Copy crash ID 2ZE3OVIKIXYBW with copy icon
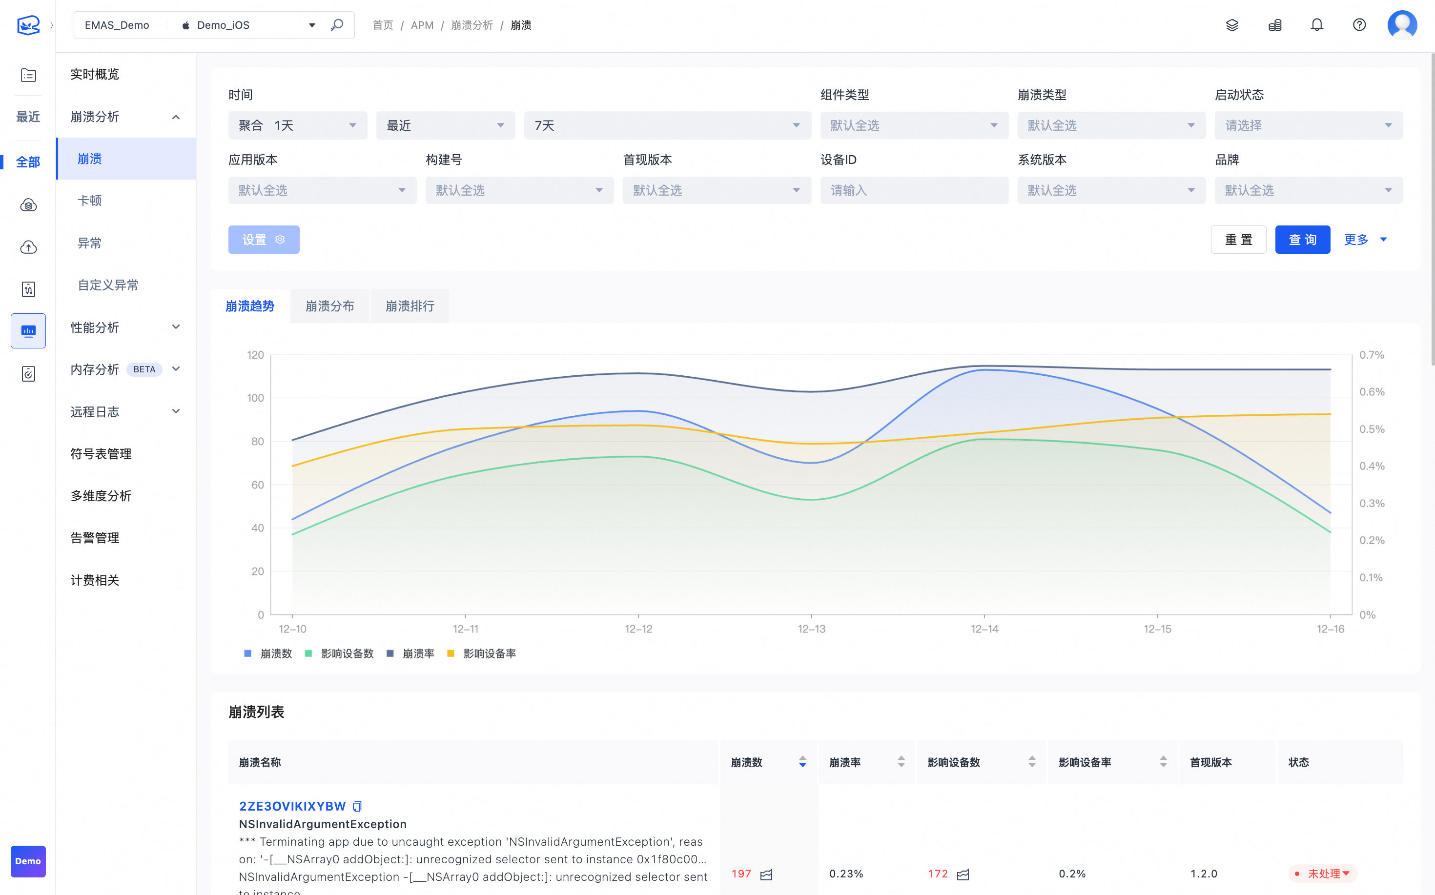The height and width of the screenshot is (895, 1435). pos(357,806)
